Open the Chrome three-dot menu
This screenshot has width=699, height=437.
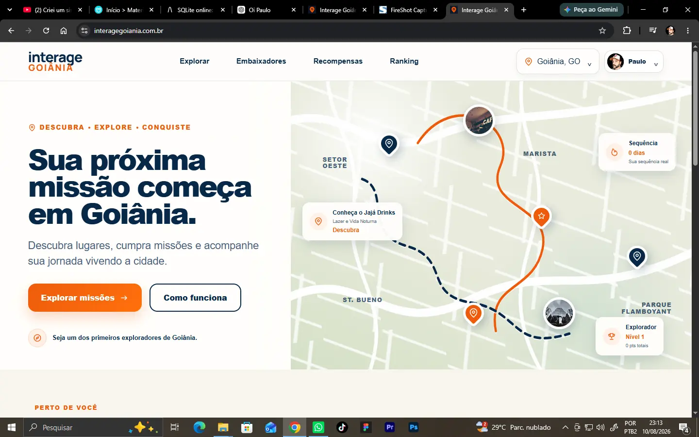pyautogui.click(x=688, y=31)
